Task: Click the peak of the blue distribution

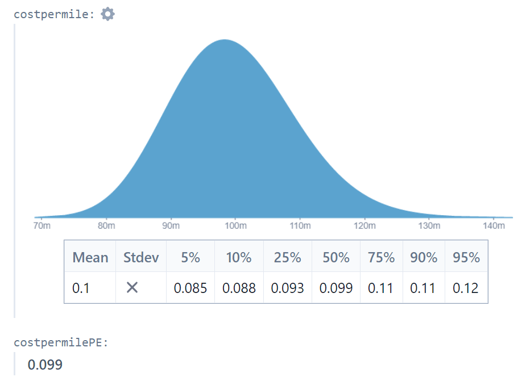Action: 225,43
